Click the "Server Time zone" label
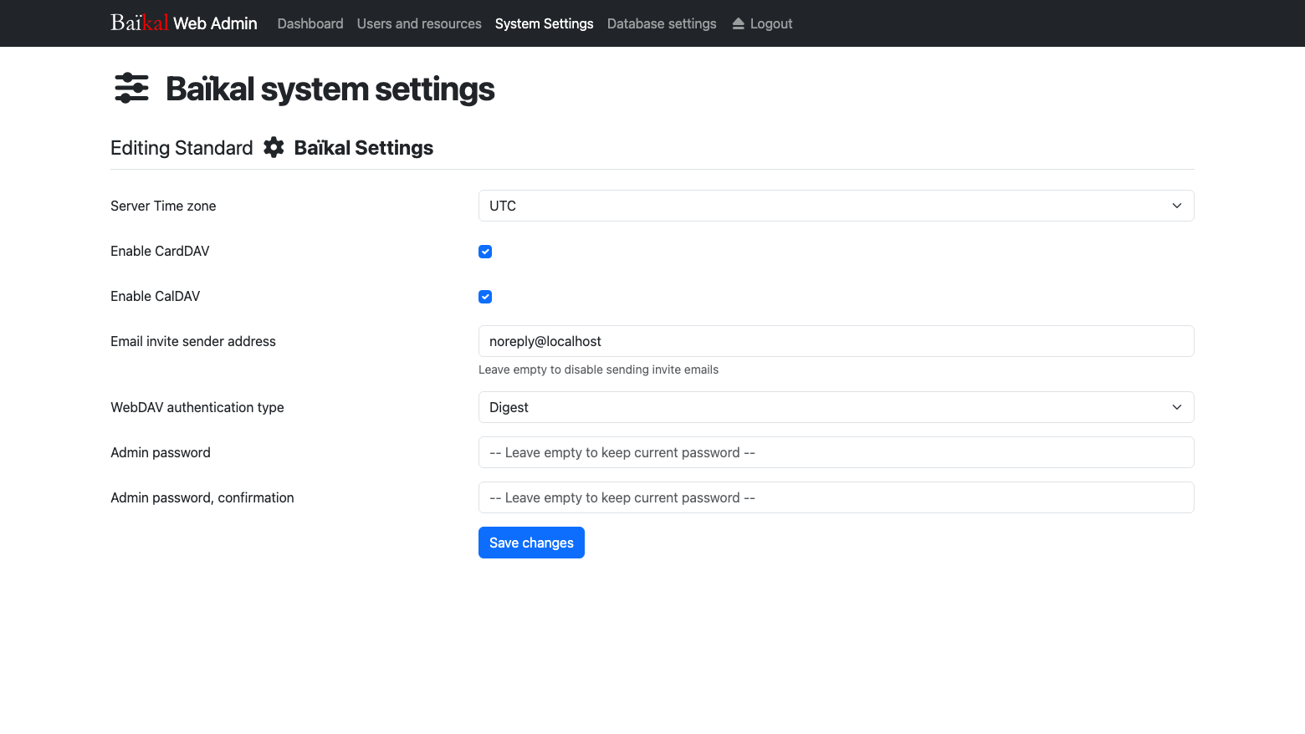The image size is (1305, 734). coord(163,206)
